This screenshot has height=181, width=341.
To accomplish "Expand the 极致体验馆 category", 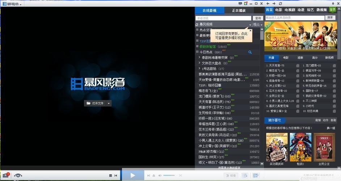I will [x=197, y=46].
